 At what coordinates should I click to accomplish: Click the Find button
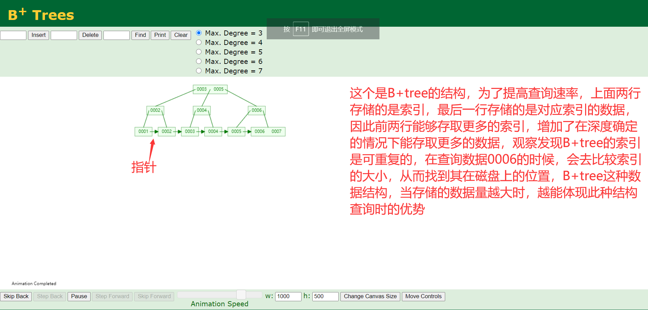click(140, 35)
